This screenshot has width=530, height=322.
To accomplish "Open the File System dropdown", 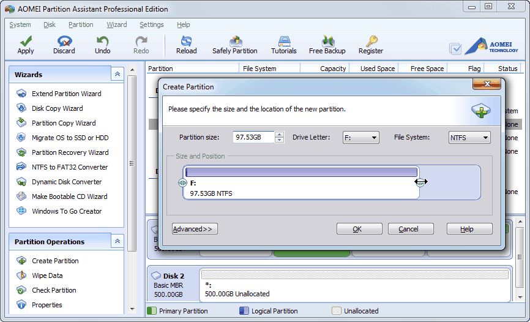I will point(469,138).
